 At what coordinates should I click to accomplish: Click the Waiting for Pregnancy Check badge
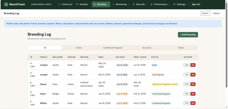[165, 84]
